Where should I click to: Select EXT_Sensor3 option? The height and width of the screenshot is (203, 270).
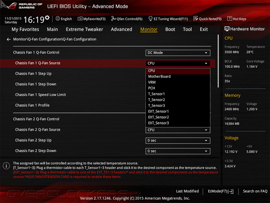[x=178, y=123]
